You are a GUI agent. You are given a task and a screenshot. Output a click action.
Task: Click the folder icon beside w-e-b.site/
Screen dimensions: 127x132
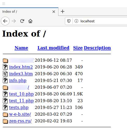[x=5, y=114]
